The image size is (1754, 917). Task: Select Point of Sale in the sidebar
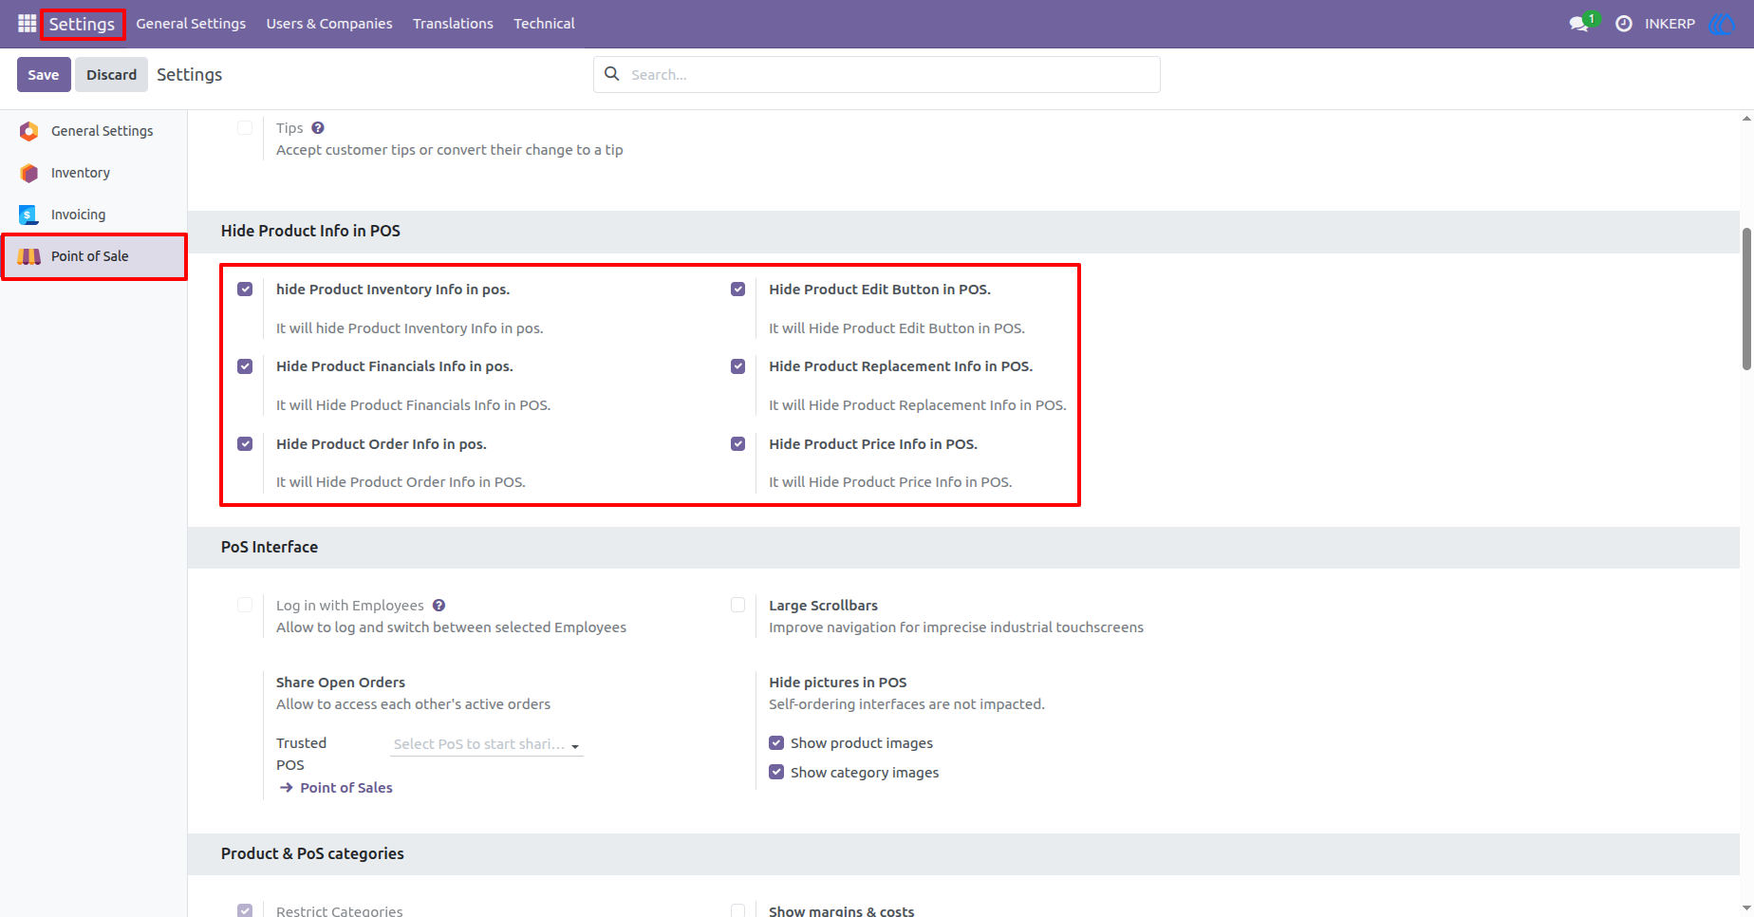coord(94,256)
